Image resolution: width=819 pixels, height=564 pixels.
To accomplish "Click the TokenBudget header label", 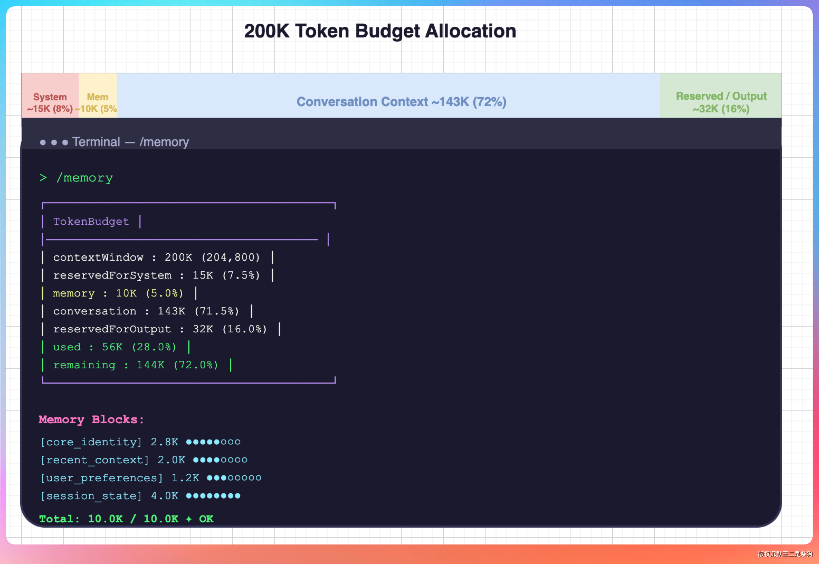I will pyautogui.click(x=91, y=222).
